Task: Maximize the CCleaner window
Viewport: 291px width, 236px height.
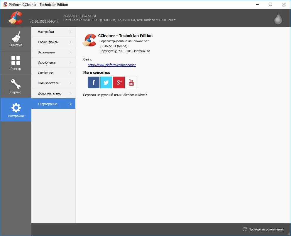Action: click(270, 4)
